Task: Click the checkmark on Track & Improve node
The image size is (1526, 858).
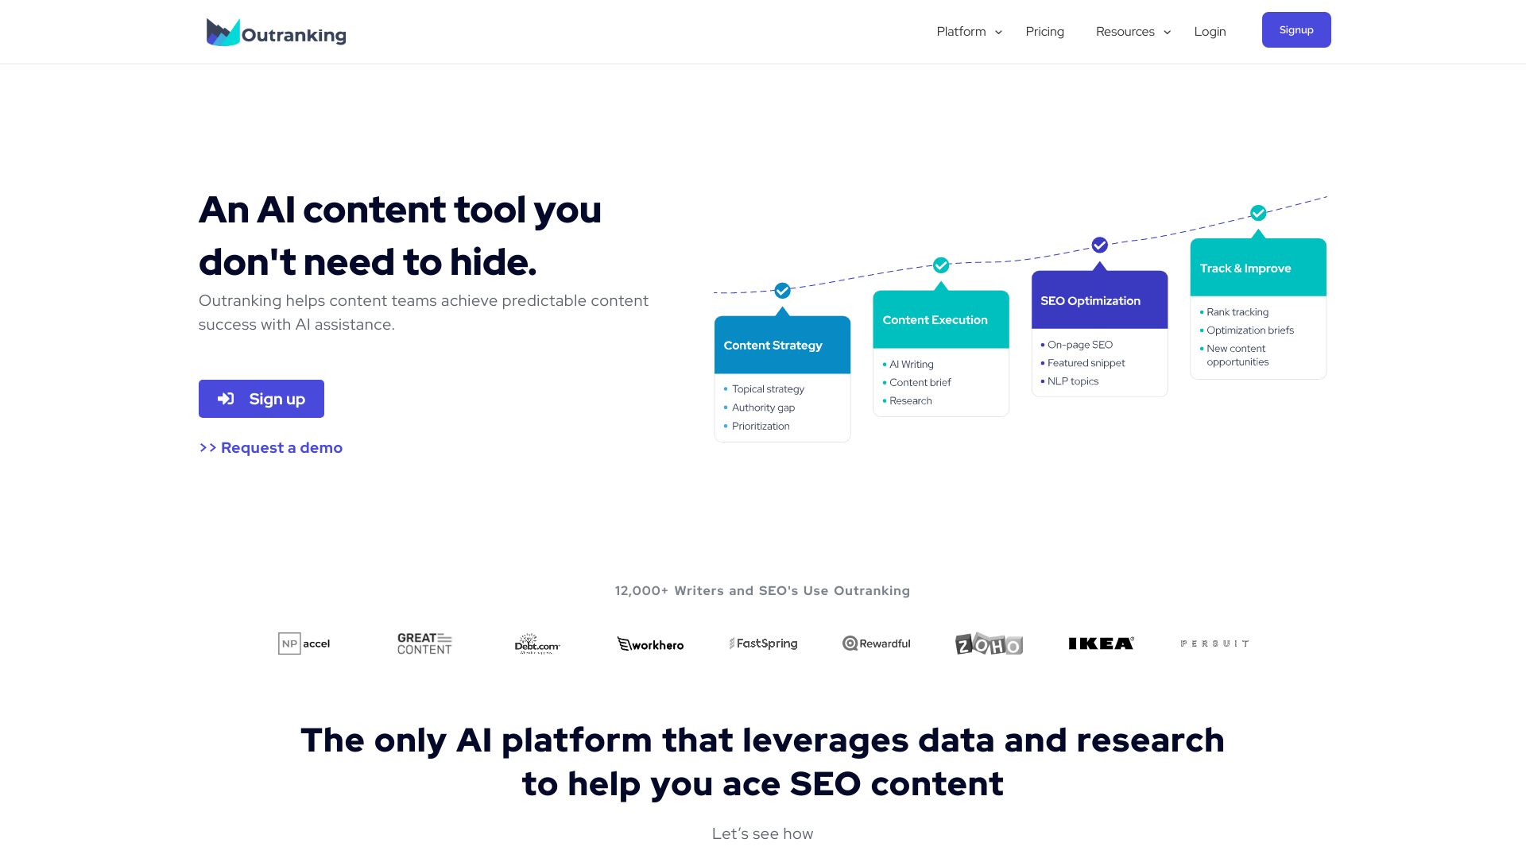Action: [1259, 213]
